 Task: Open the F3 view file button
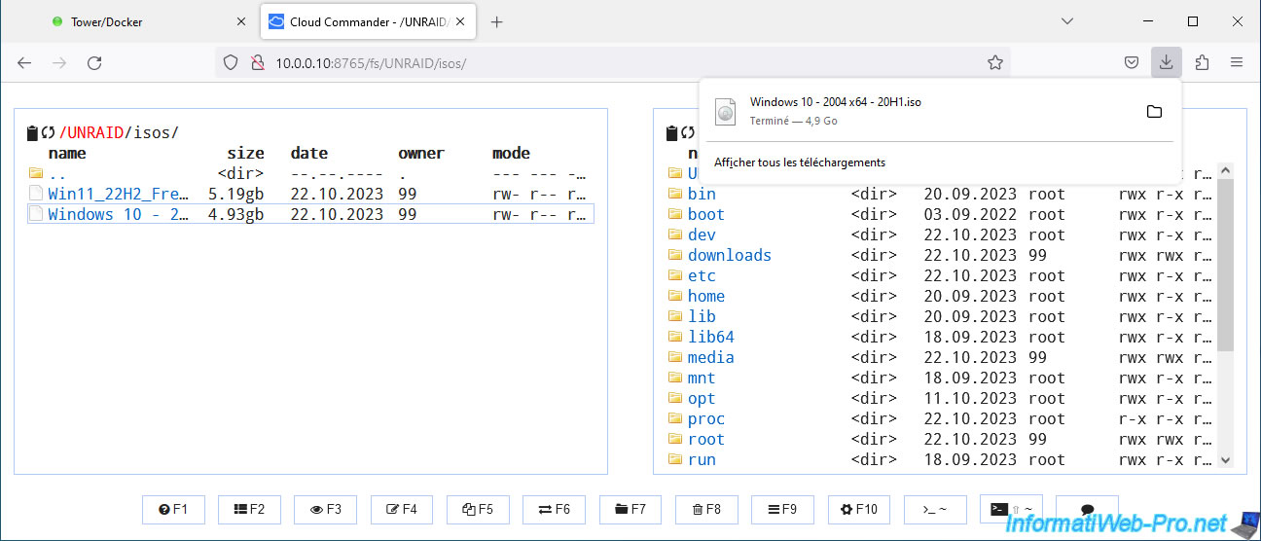325,509
